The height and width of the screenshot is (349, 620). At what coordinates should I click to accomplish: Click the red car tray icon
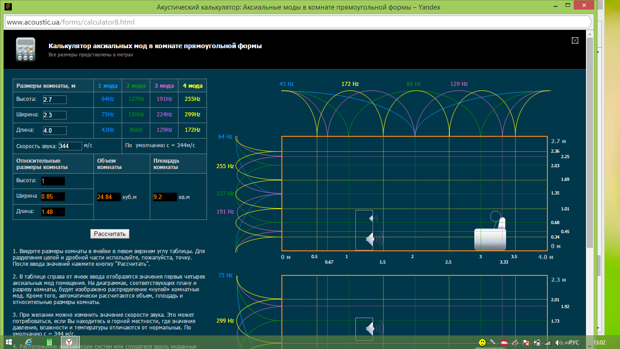click(x=504, y=342)
